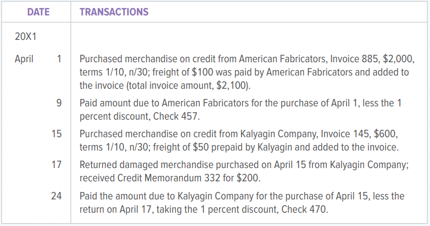Click the percent discount, Check 457 line
Viewport: 430px width, 226px height.
point(140,116)
